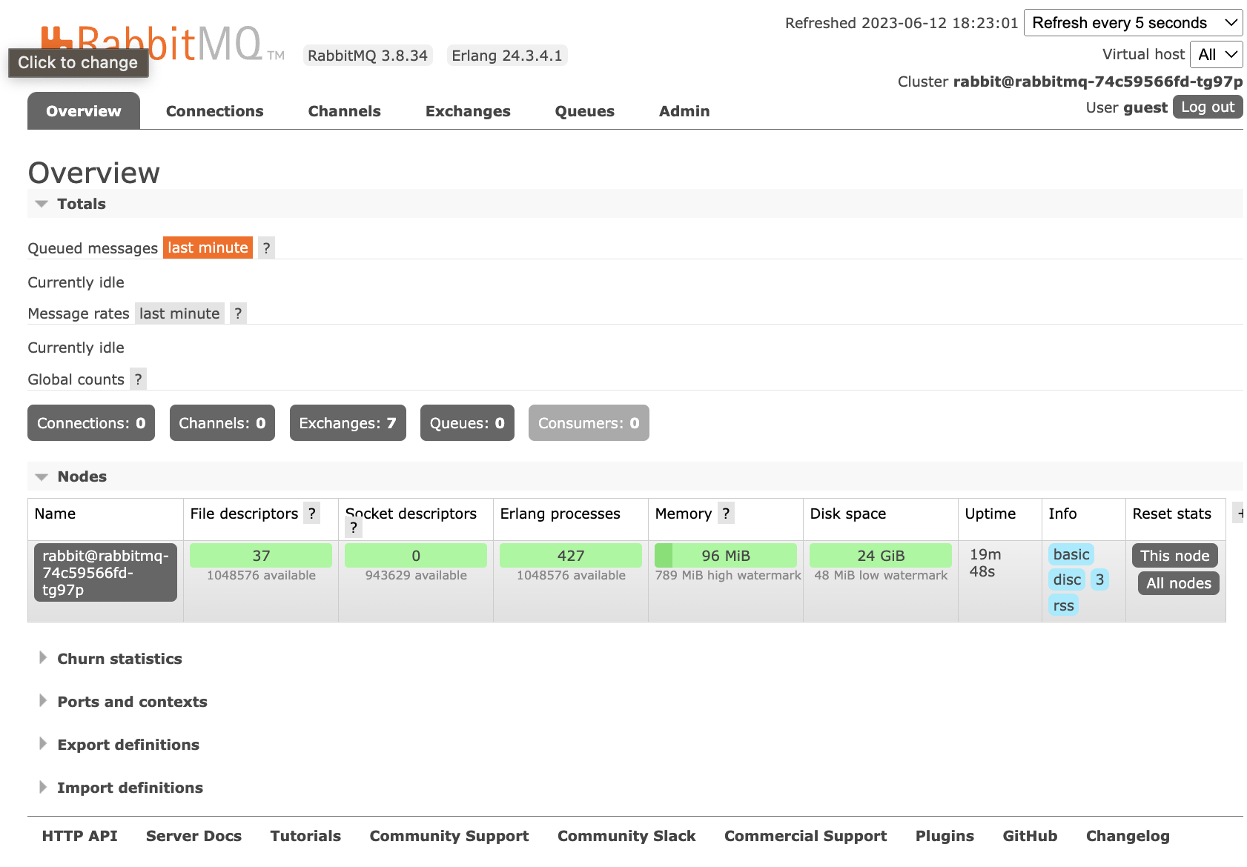Screen dimensions: 1247x867
Task: Change Message rates last minute range
Action: click(x=179, y=313)
